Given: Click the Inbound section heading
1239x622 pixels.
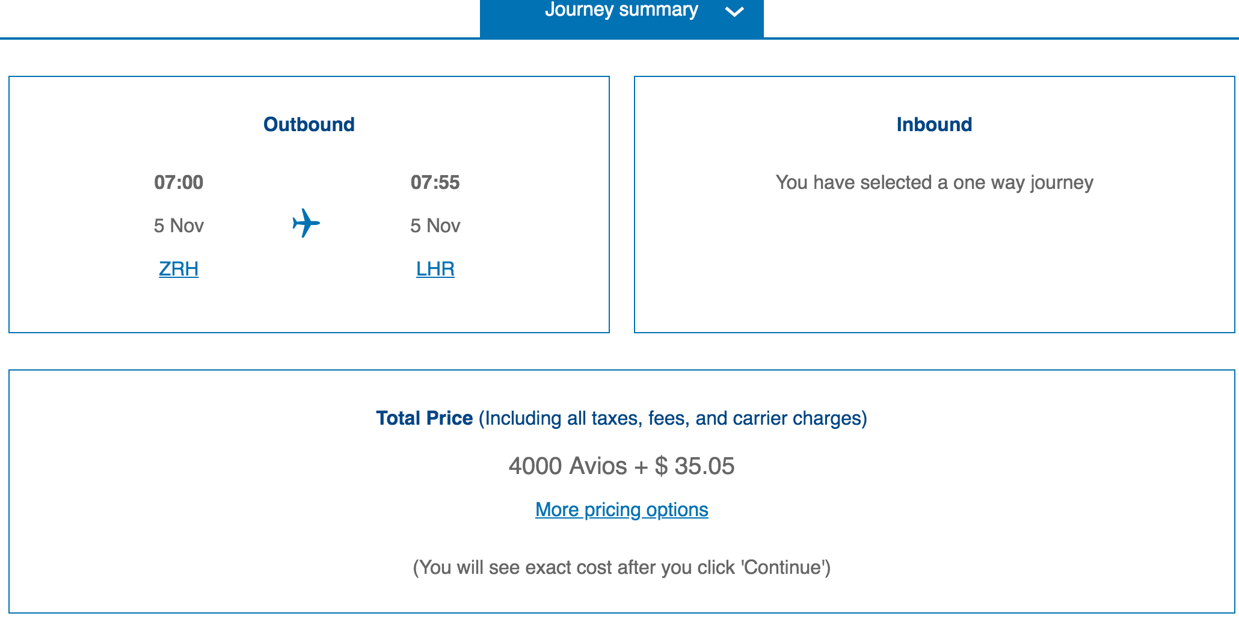Looking at the screenshot, I should (934, 125).
